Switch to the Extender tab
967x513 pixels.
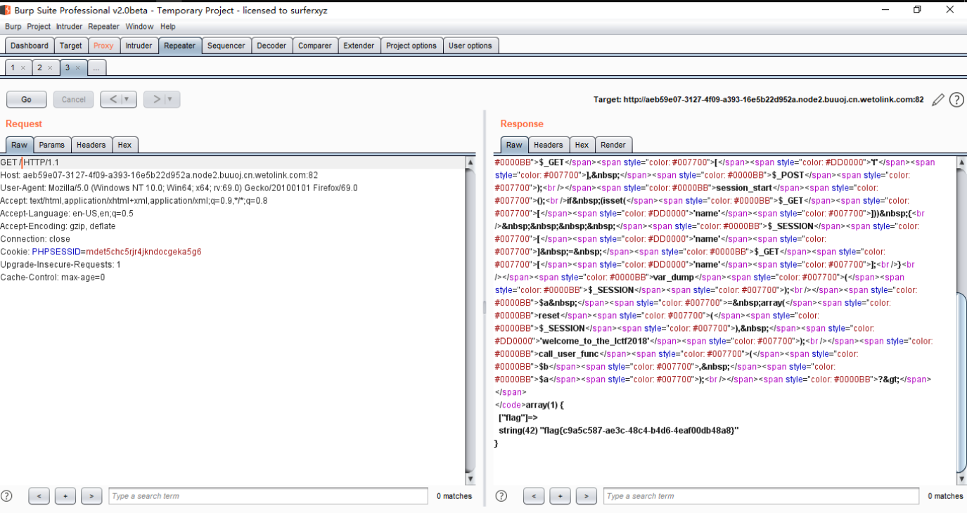click(359, 46)
